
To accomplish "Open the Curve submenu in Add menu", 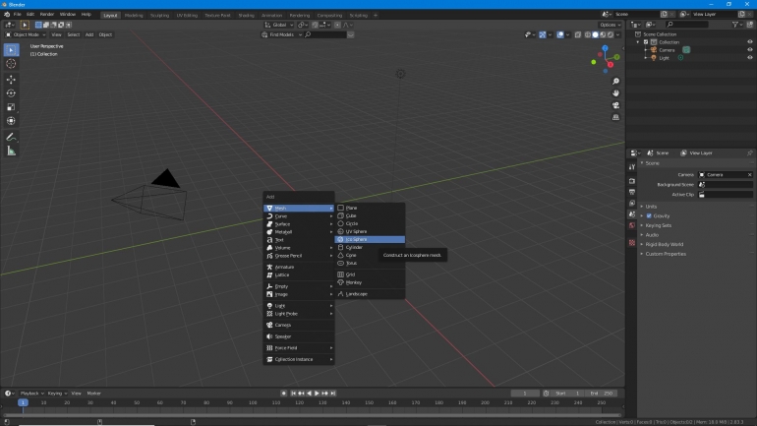I will tap(299, 216).
